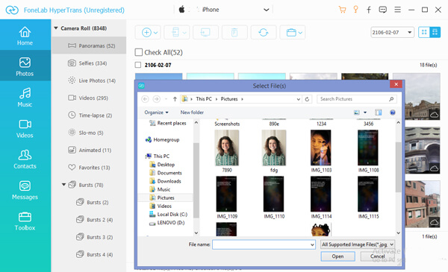Expand the address path dropdown arrow
Image resolution: width=448 pixels, height=272 pixels.
click(x=298, y=99)
